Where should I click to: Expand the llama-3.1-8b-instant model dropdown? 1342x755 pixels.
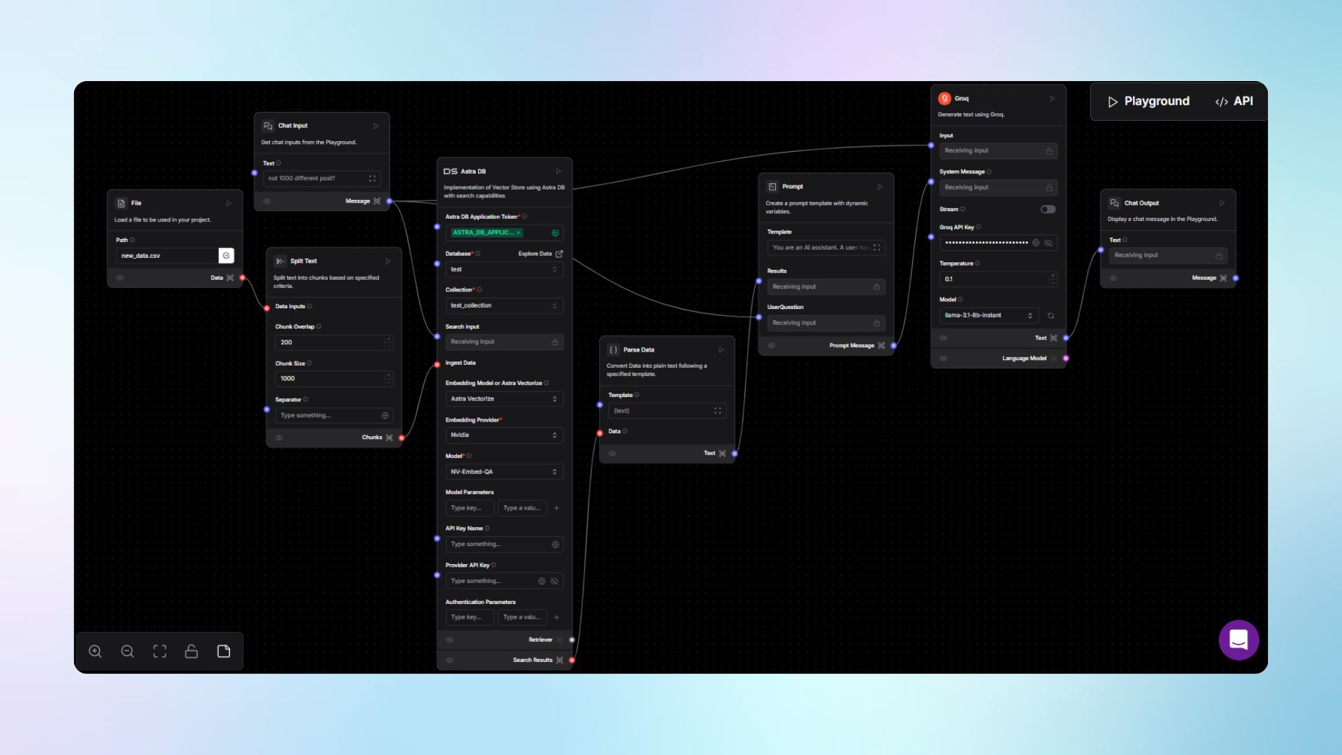pyautogui.click(x=988, y=315)
